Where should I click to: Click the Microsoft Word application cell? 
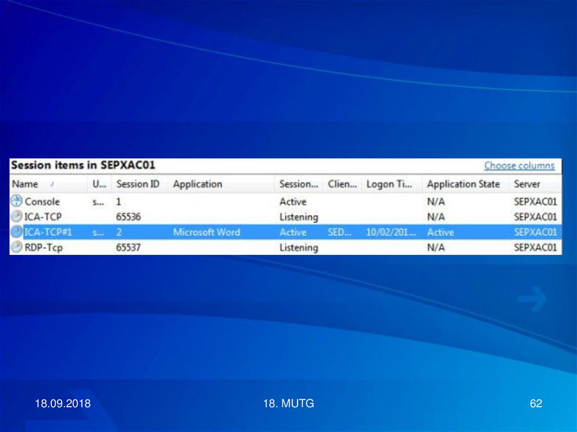click(x=206, y=232)
